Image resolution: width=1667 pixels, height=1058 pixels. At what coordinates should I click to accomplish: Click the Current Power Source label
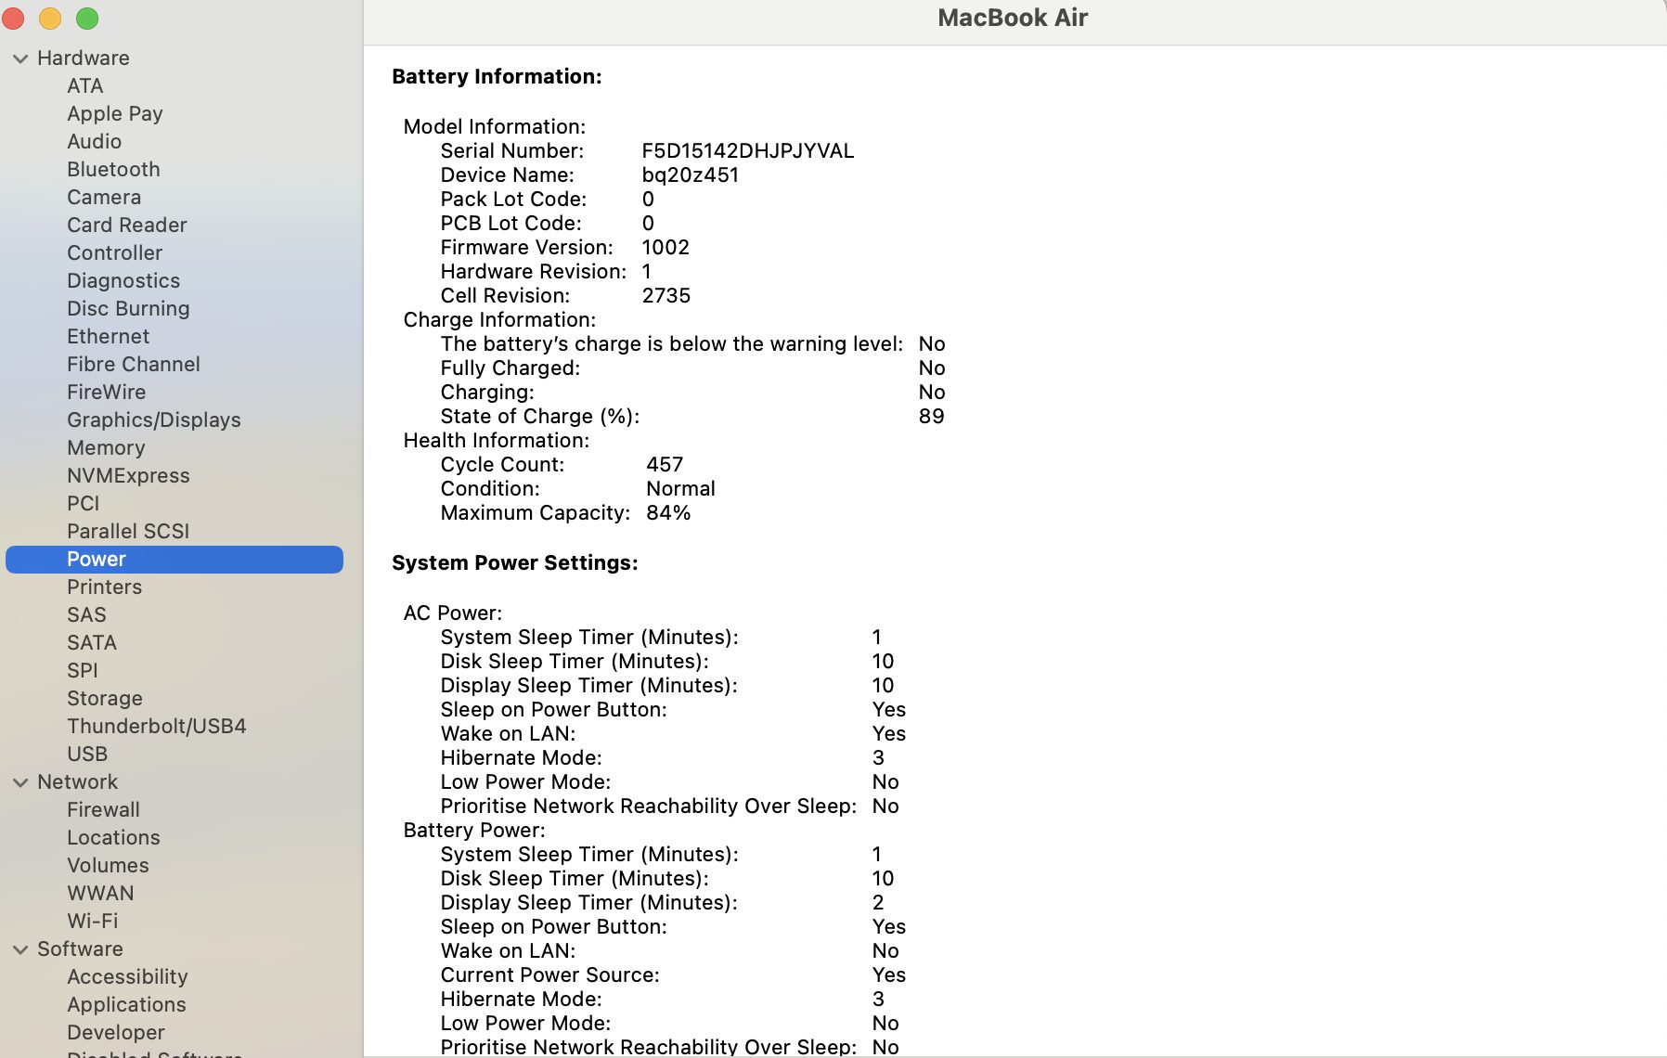point(549,974)
